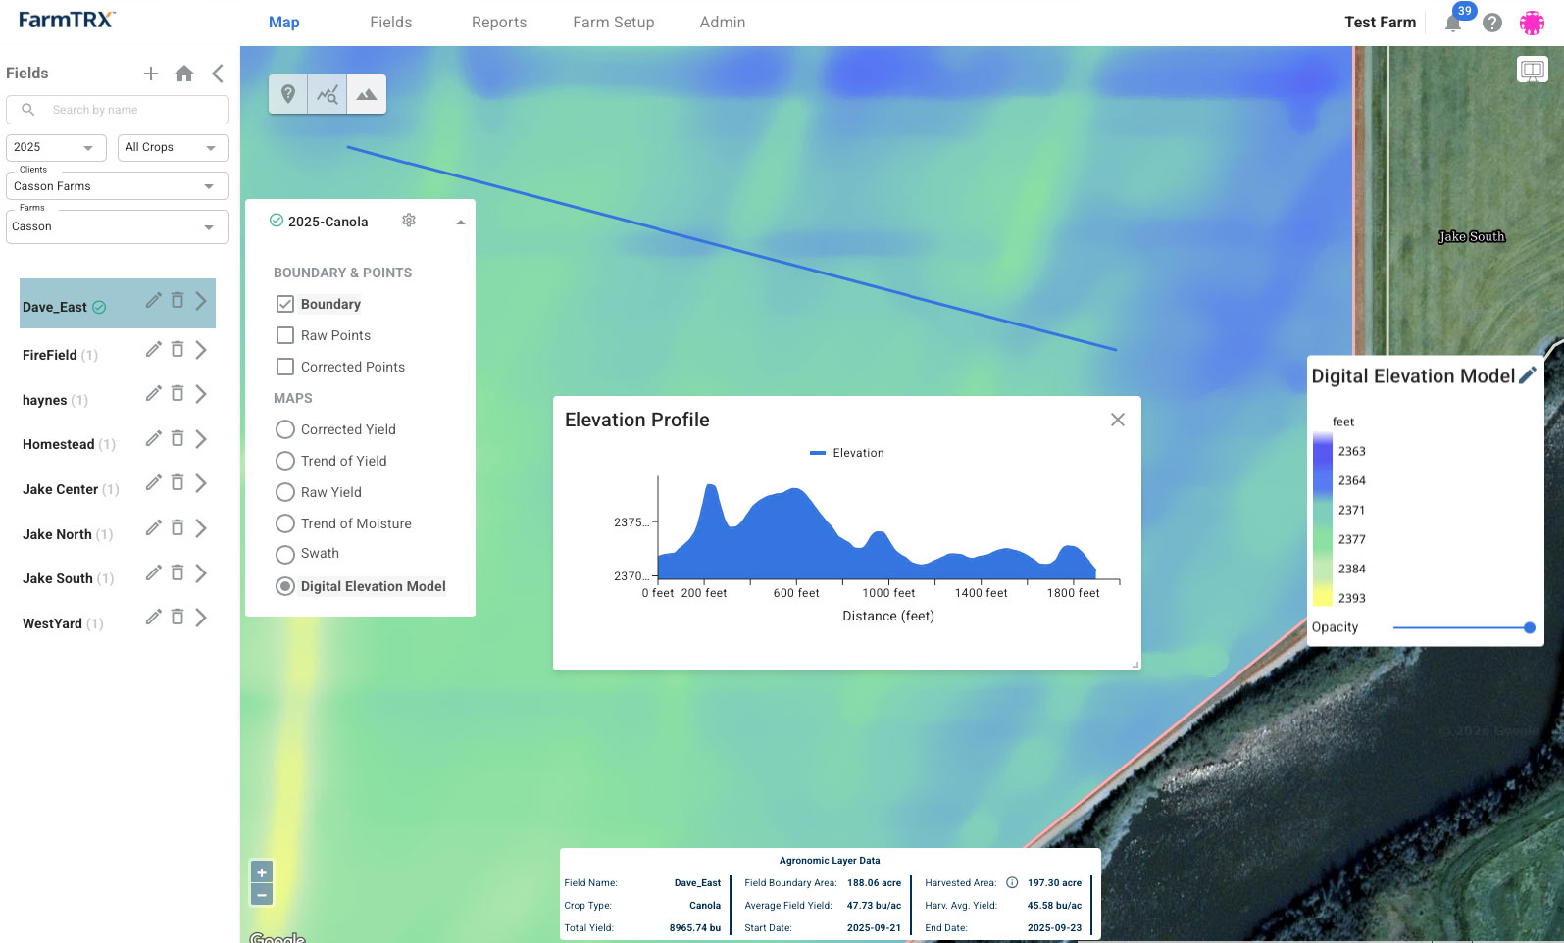
Task: Open 2025-Canola layer settings gear
Action: click(409, 221)
